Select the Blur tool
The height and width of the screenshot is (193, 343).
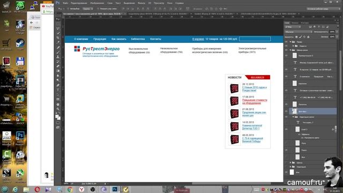[x=58, y=76]
